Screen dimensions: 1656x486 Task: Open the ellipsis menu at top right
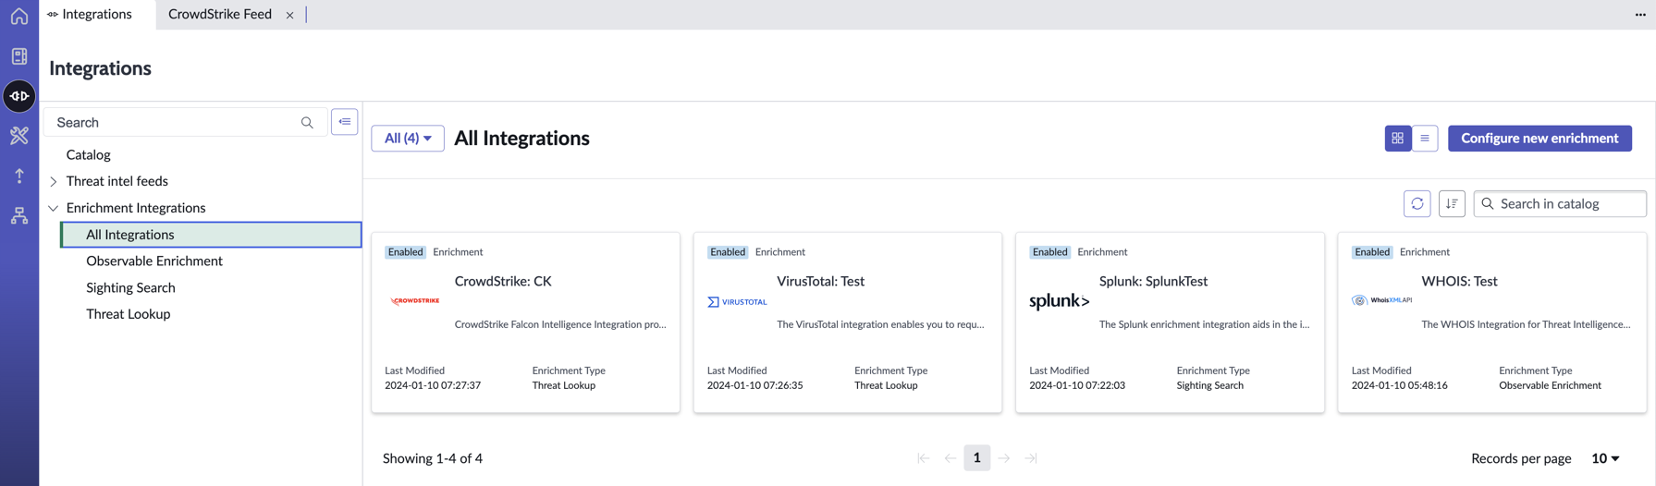(1640, 15)
